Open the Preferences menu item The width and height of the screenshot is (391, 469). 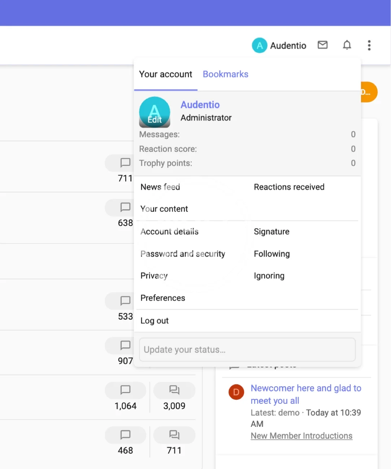163,298
